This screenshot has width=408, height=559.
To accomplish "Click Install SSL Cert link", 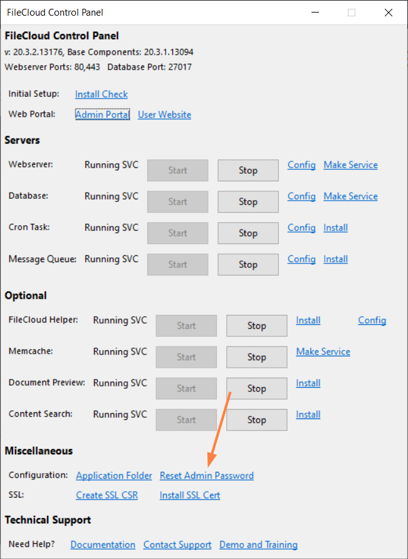I will [x=190, y=495].
